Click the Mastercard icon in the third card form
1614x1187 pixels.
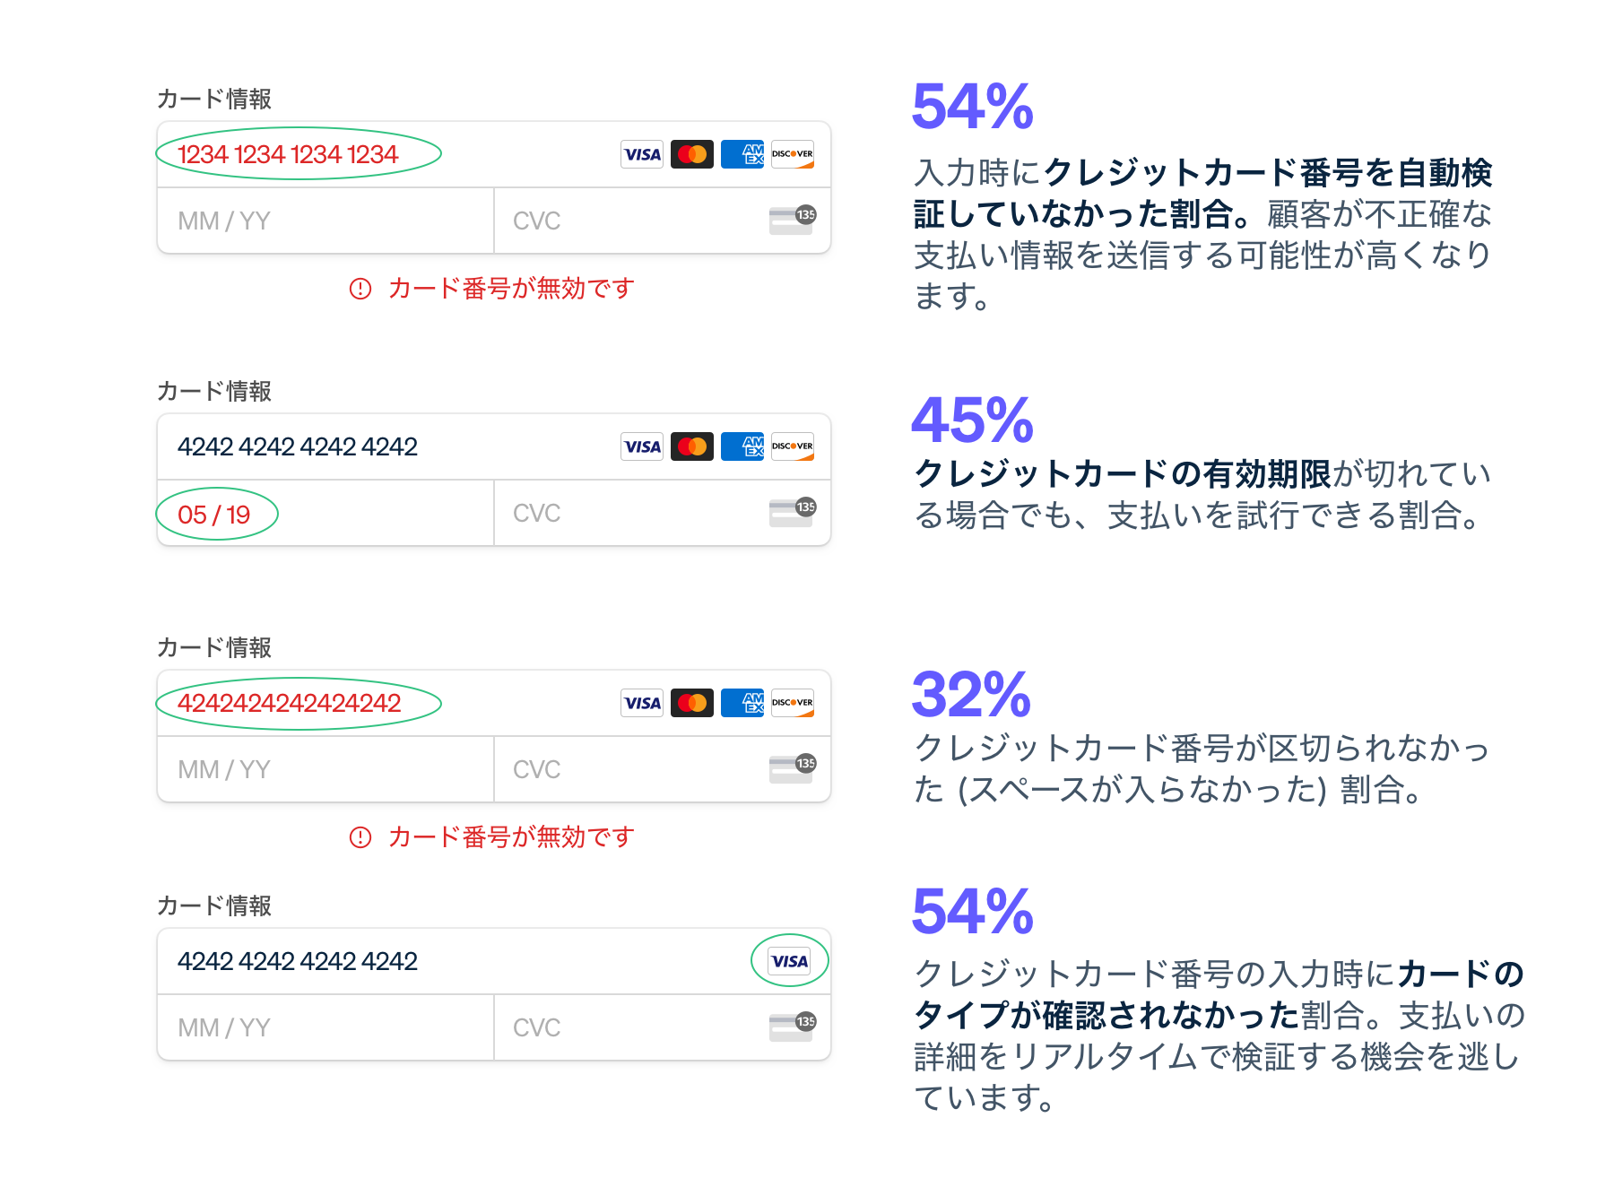pyautogui.click(x=690, y=703)
